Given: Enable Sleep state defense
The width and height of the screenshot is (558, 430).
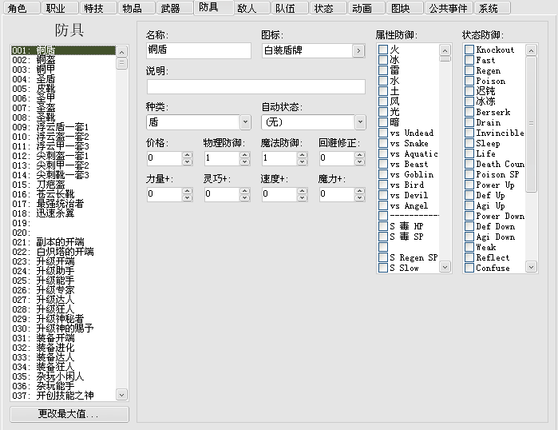Looking at the screenshot, I should 469,143.
